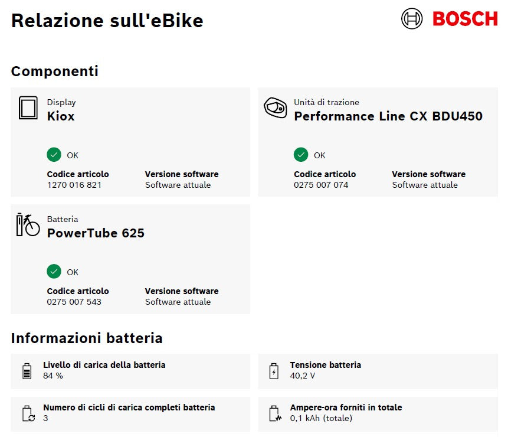Click the Bosch circular logo emblem

(x=412, y=18)
